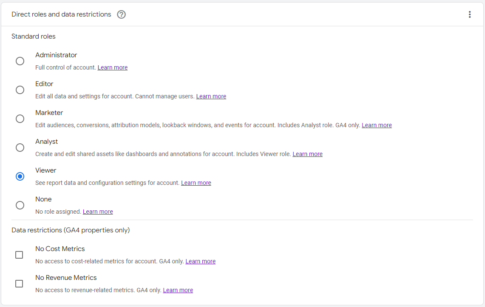Visit Learn more link under None role

click(x=98, y=212)
